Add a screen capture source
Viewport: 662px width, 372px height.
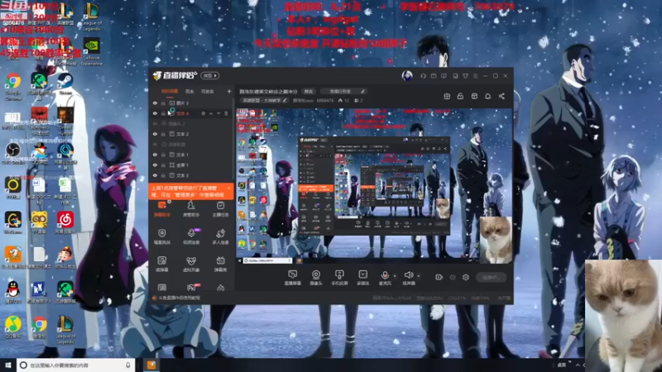tap(293, 278)
